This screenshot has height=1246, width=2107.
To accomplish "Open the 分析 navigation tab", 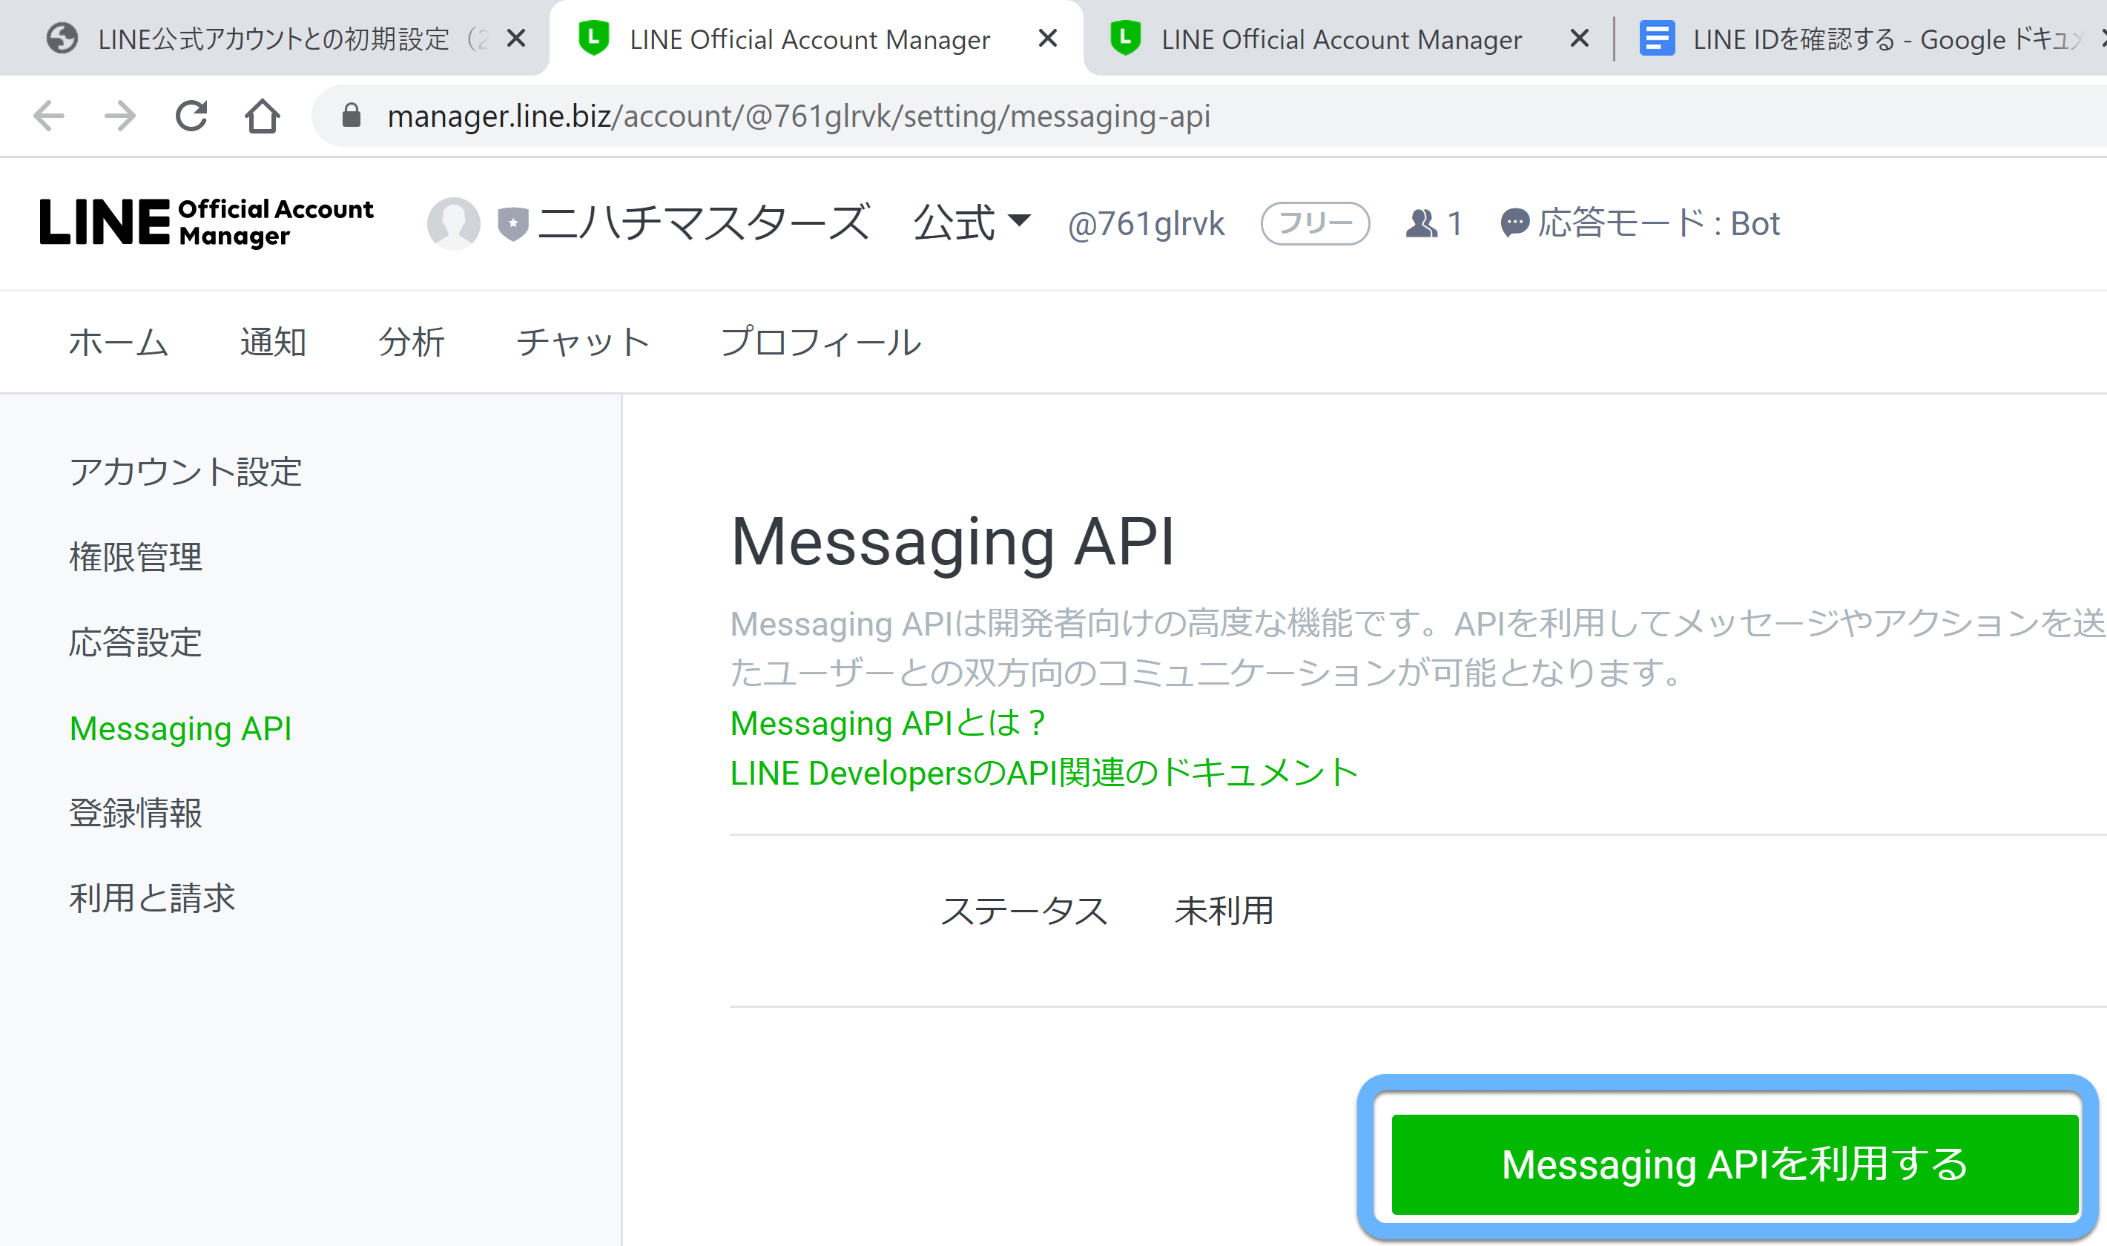I will [x=412, y=342].
